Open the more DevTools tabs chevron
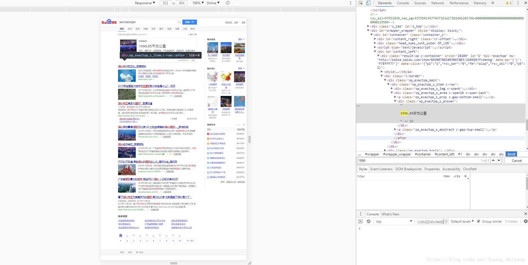Screen dimensions: 528x265 coord(493,3)
